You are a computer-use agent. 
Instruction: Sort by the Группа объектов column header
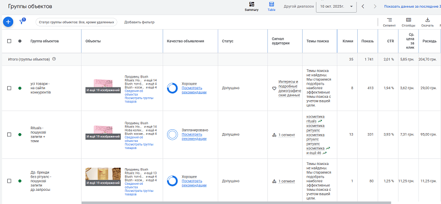point(45,41)
